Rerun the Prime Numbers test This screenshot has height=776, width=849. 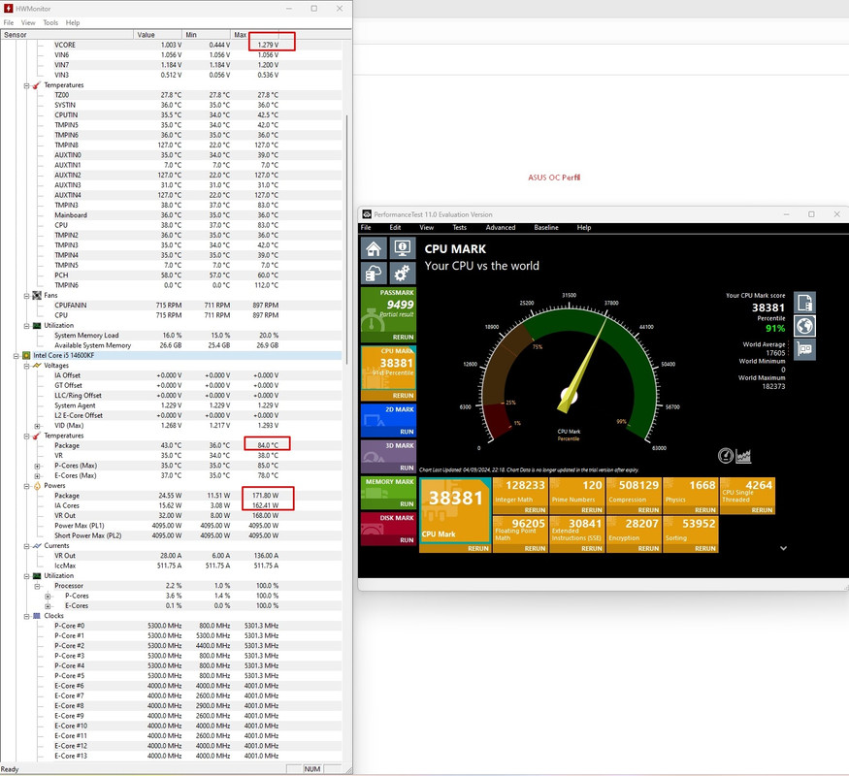[592, 510]
